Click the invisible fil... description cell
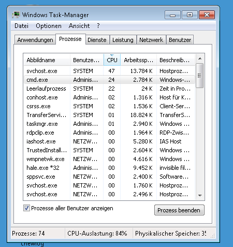Image resolution: width=233 pixels, height=247 pixels. pos(175,168)
